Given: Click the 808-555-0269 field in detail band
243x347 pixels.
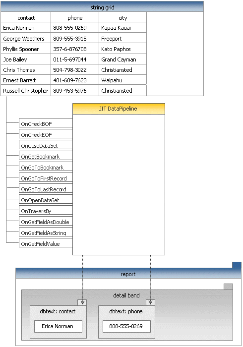Looking at the screenshot, I should pyautogui.click(x=126, y=326).
